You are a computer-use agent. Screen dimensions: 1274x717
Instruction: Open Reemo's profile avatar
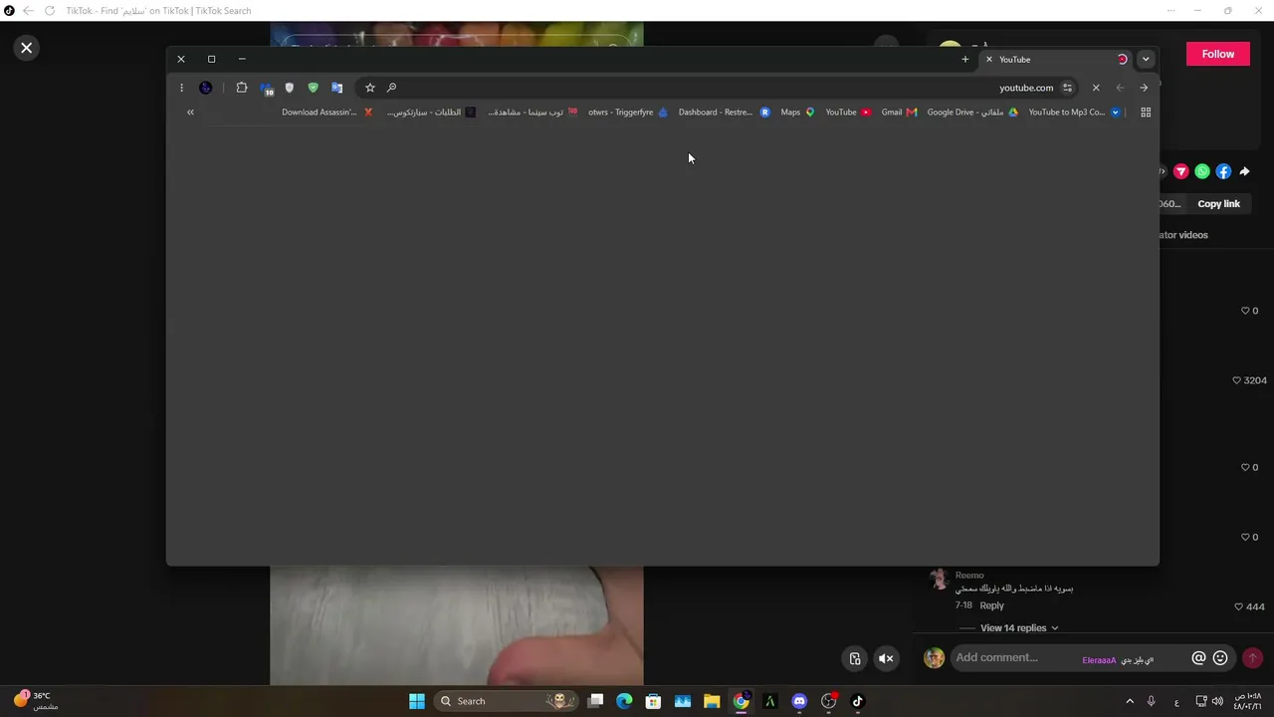tap(938, 581)
